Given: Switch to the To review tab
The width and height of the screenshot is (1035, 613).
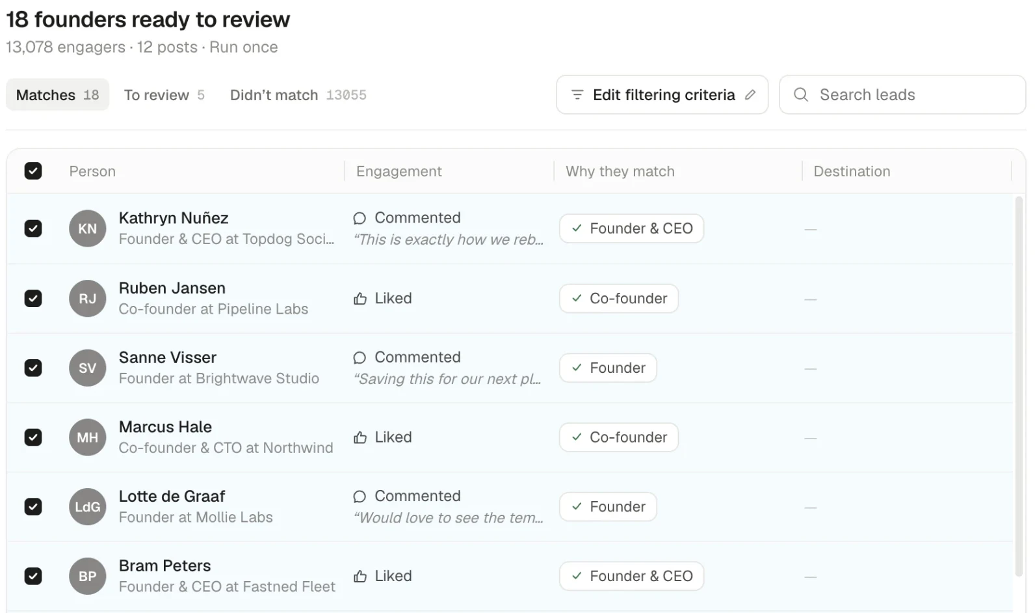Looking at the screenshot, I should pos(164,95).
